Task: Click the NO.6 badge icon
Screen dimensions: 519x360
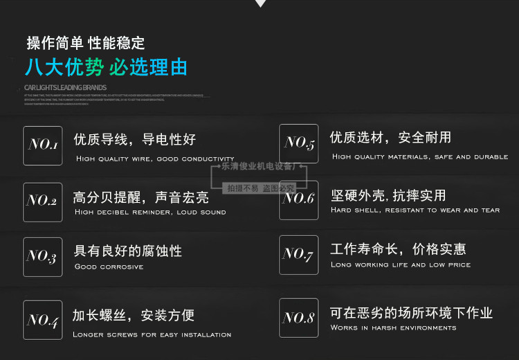Action: point(298,200)
